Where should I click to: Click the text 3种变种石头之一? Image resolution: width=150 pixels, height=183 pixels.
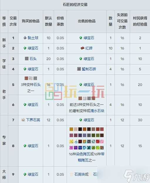(31, 88)
